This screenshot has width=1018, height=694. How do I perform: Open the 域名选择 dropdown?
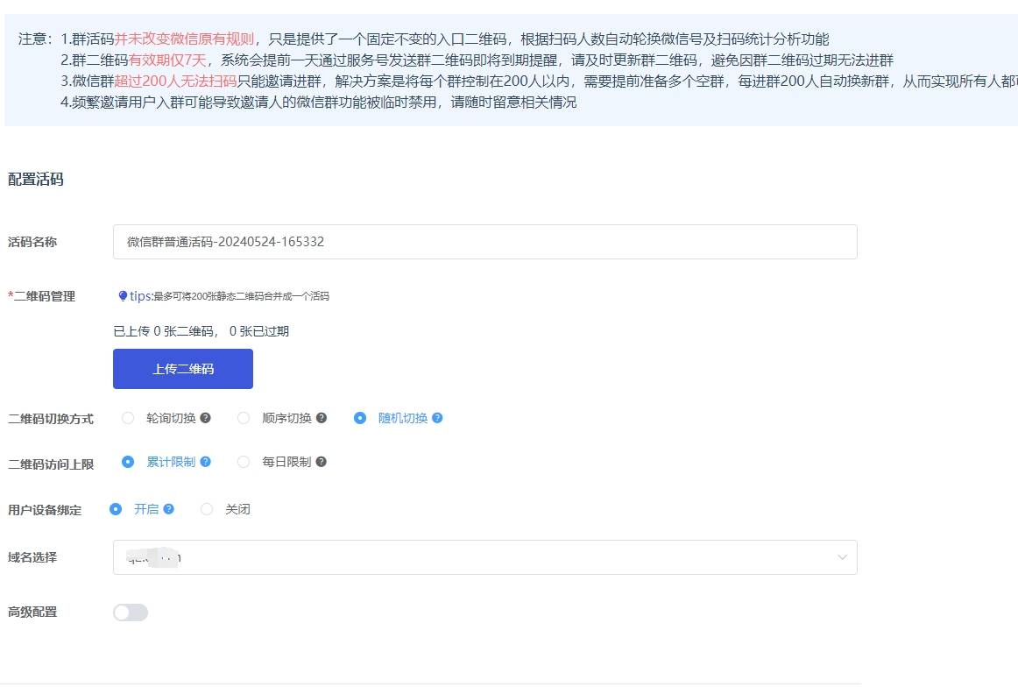[x=485, y=557]
